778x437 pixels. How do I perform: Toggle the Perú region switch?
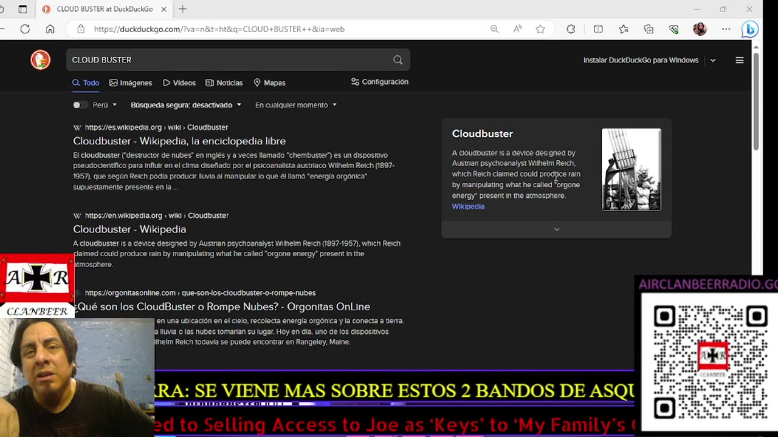coord(79,105)
